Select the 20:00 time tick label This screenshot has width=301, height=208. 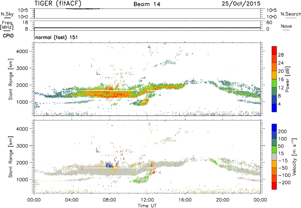pyautogui.click(x=222, y=200)
